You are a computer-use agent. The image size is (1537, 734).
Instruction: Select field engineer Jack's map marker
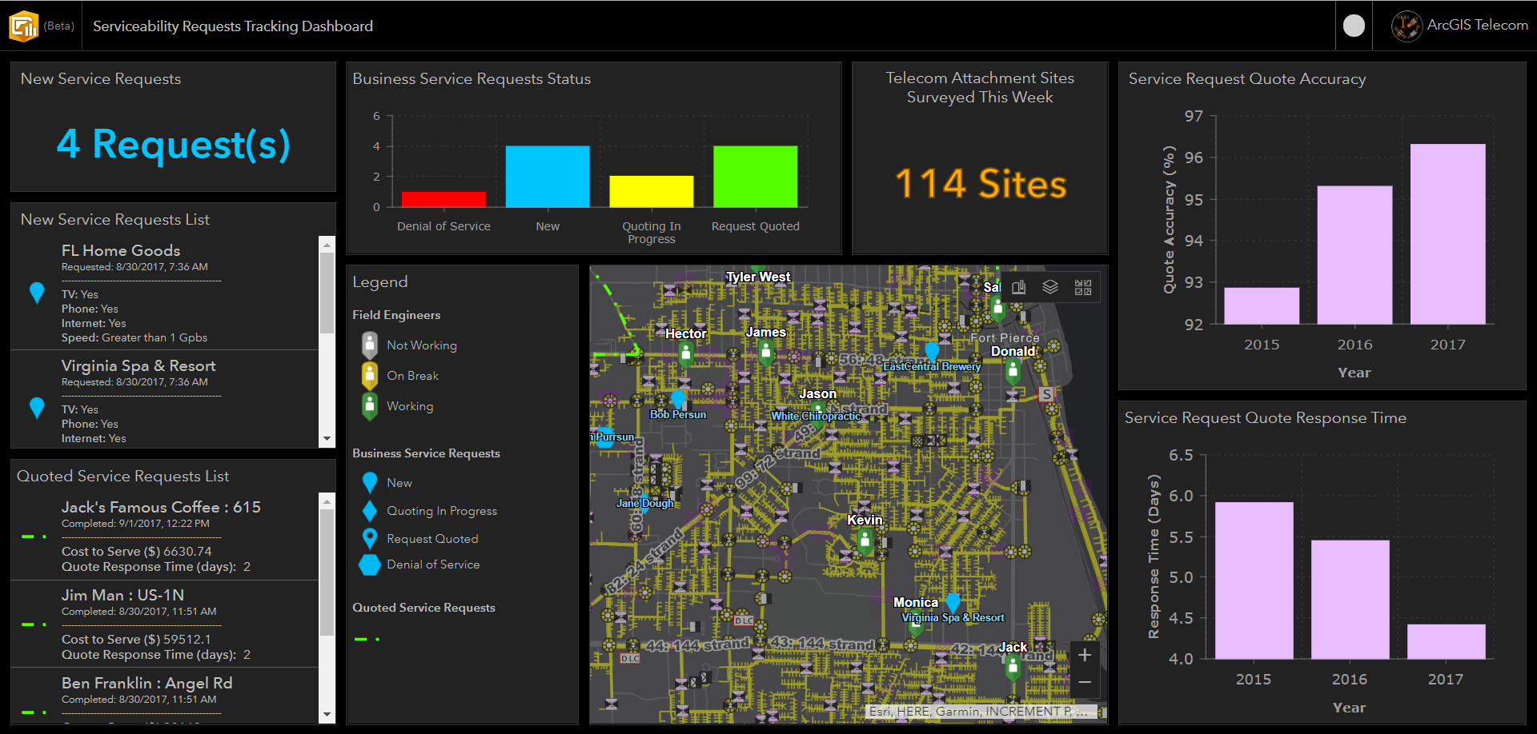pyautogui.click(x=1013, y=667)
